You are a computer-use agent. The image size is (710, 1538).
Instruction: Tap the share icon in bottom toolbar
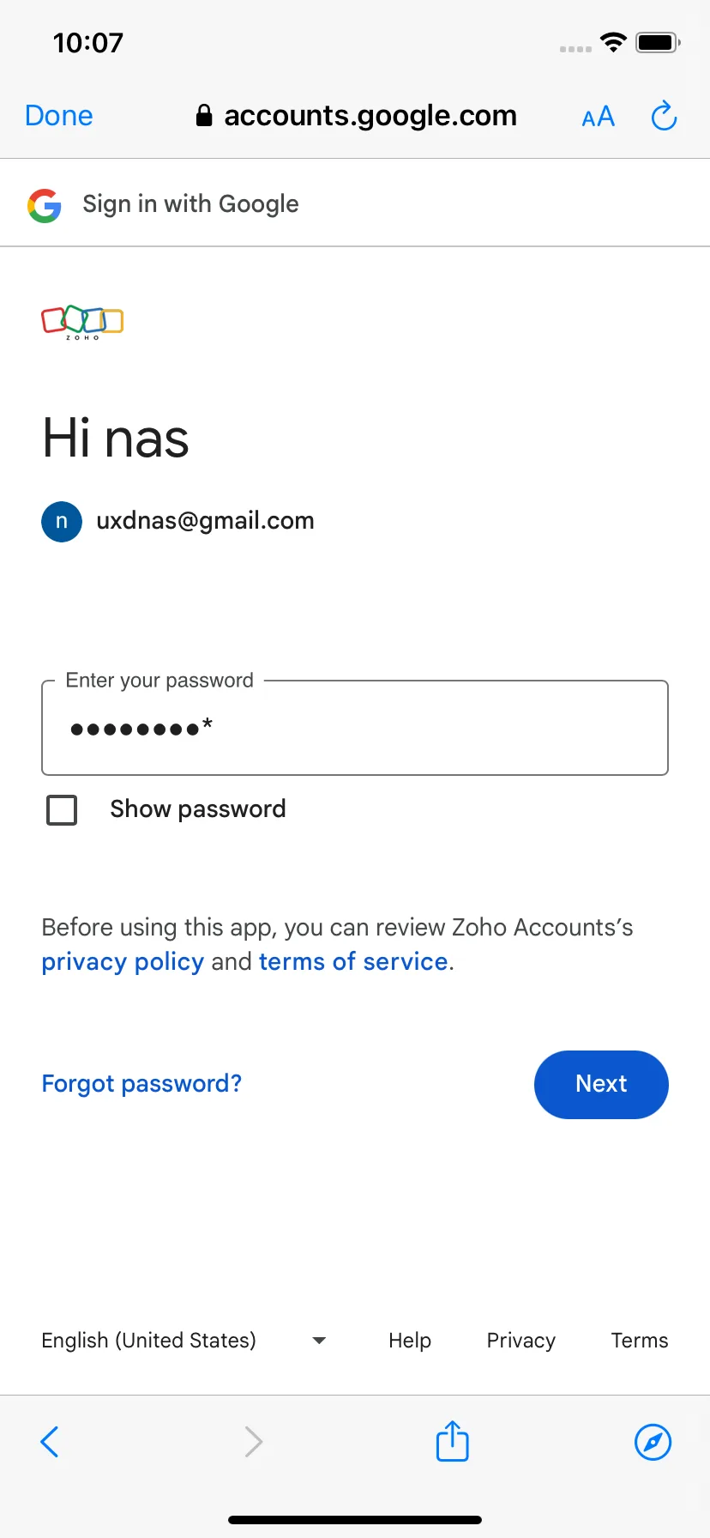coord(452,1441)
